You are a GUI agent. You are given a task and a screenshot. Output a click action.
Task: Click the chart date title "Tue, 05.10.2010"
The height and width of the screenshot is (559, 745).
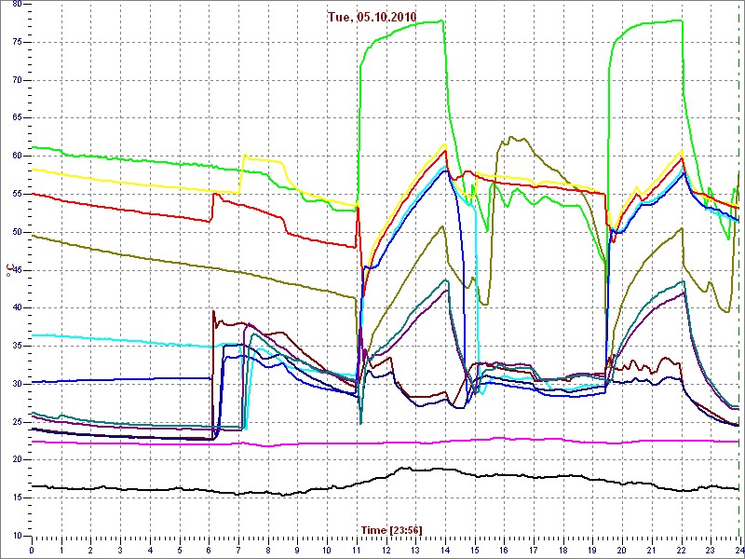(372, 17)
